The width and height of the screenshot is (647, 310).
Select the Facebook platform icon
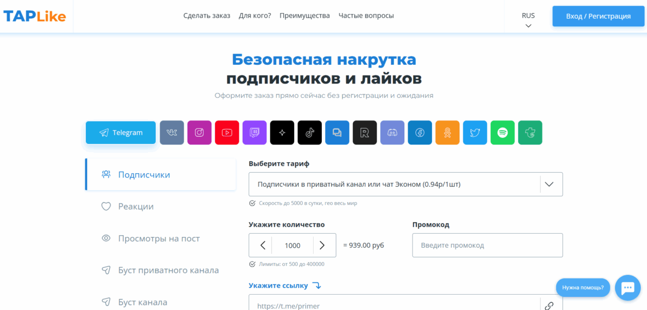(420, 132)
